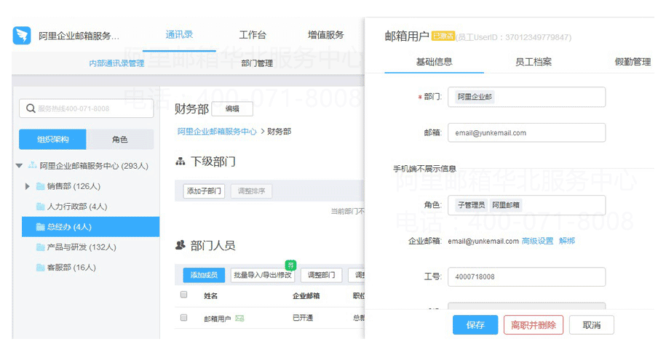This screenshot has height=355, width=666.
Task: Collapse the 阿里企业邮箱服务中心 tree root
Action: coord(19,166)
